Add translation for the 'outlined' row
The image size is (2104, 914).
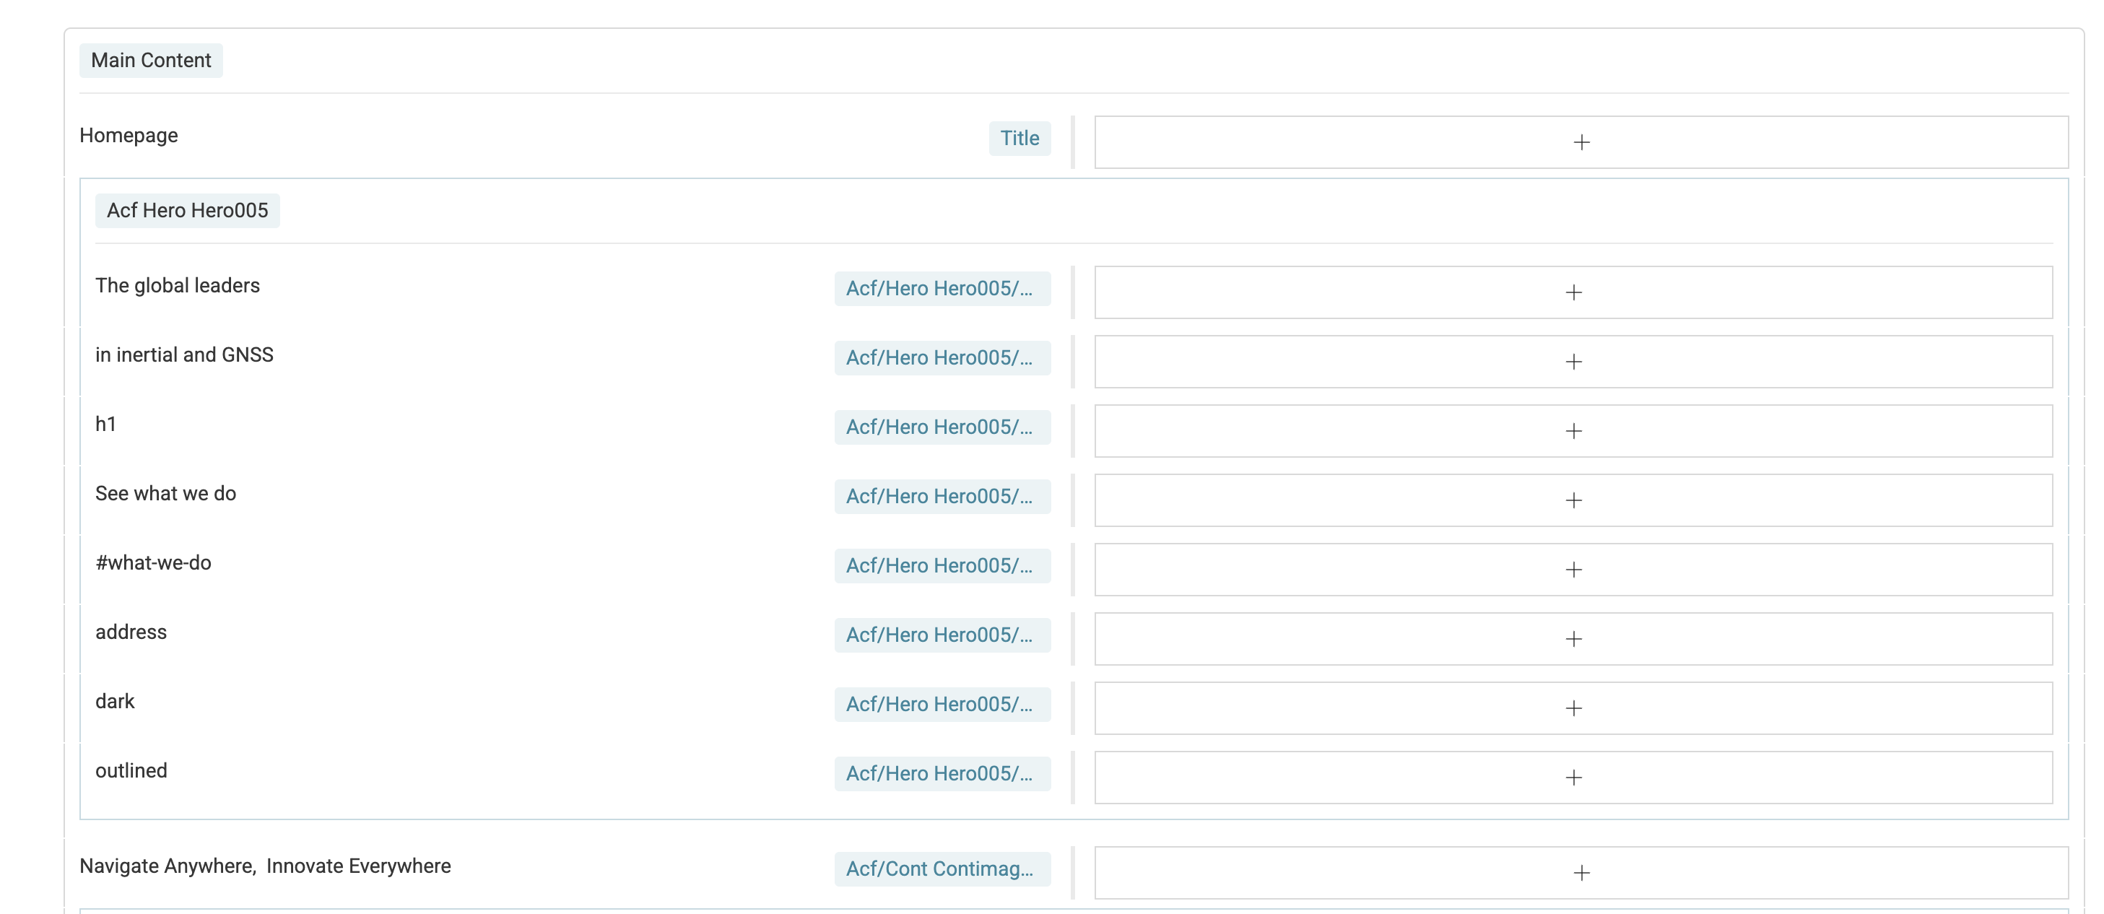tap(1573, 778)
